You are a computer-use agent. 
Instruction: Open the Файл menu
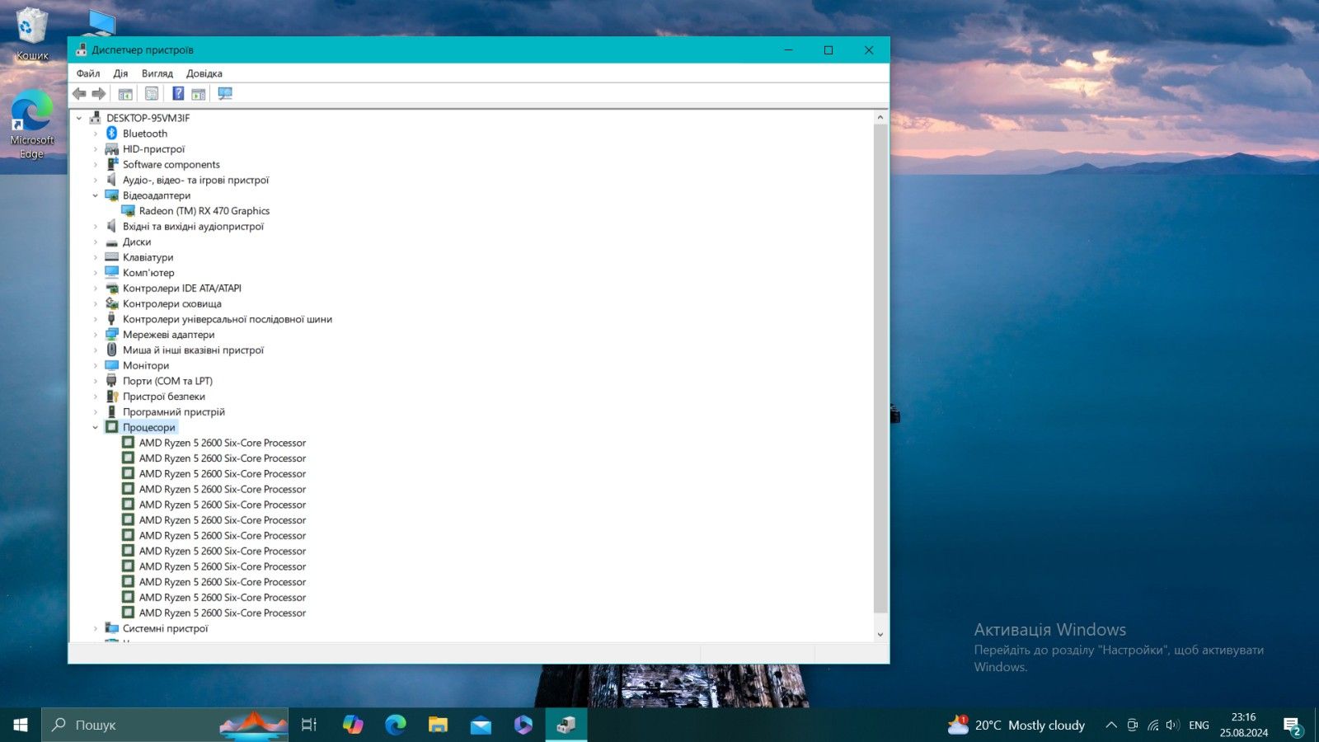coord(88,73)
